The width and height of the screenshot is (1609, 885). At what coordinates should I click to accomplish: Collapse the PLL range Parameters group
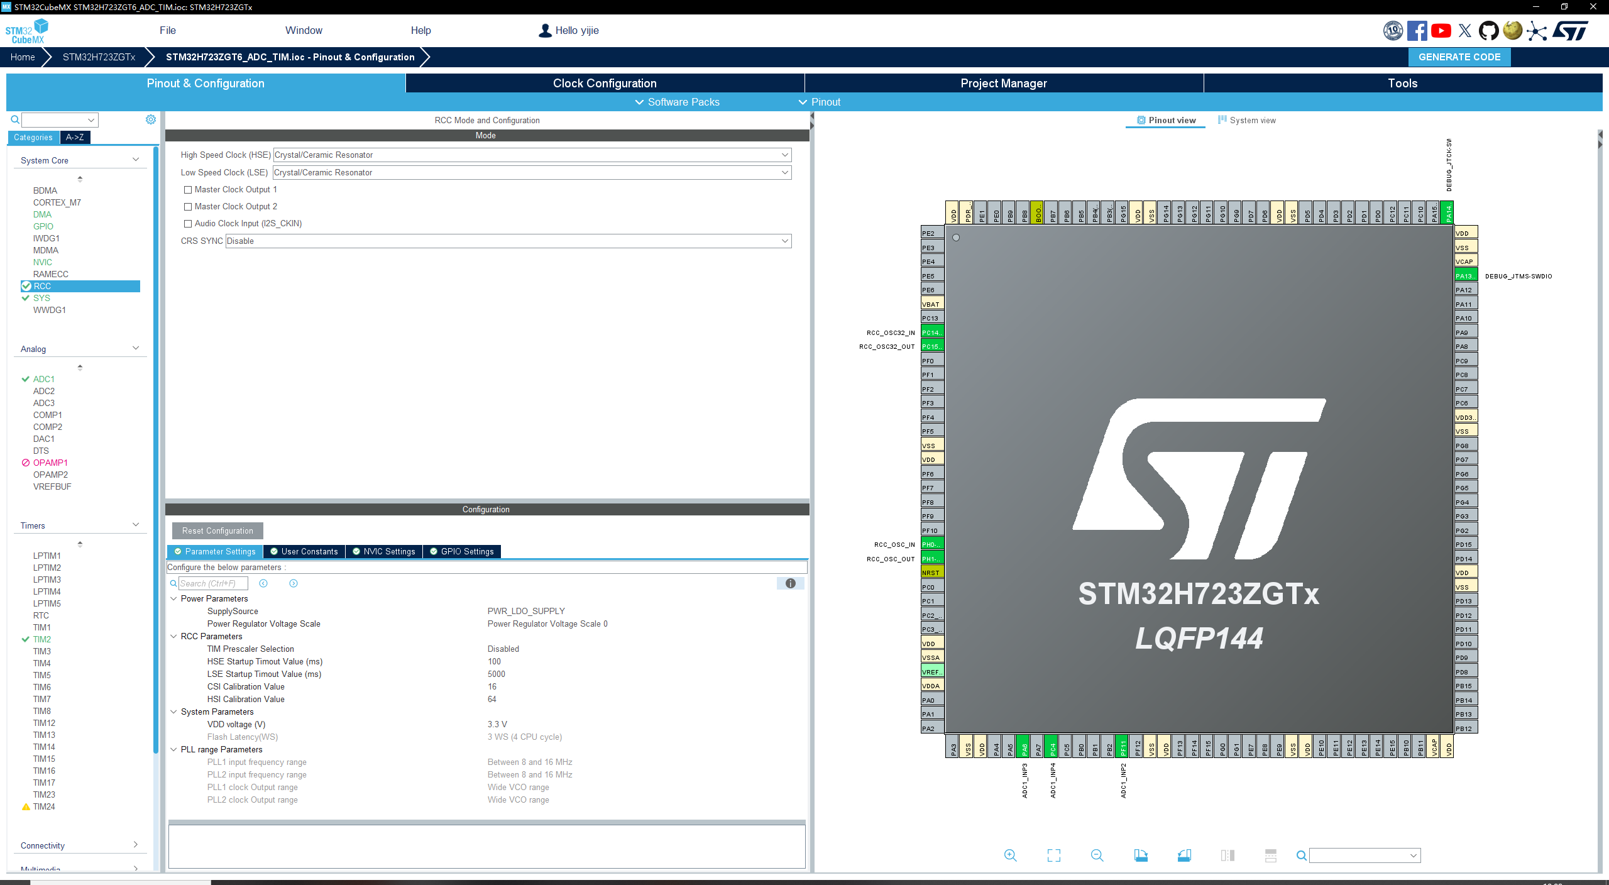(x=173, y=749)
